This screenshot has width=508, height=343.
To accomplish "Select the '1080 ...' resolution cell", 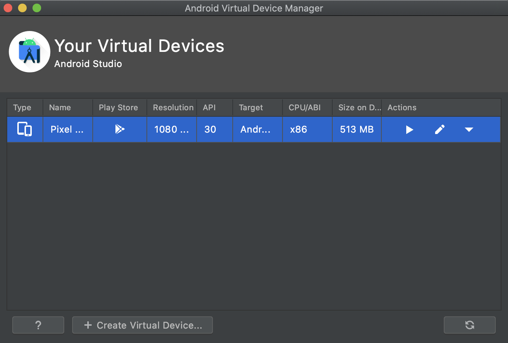I will point(172,129).
